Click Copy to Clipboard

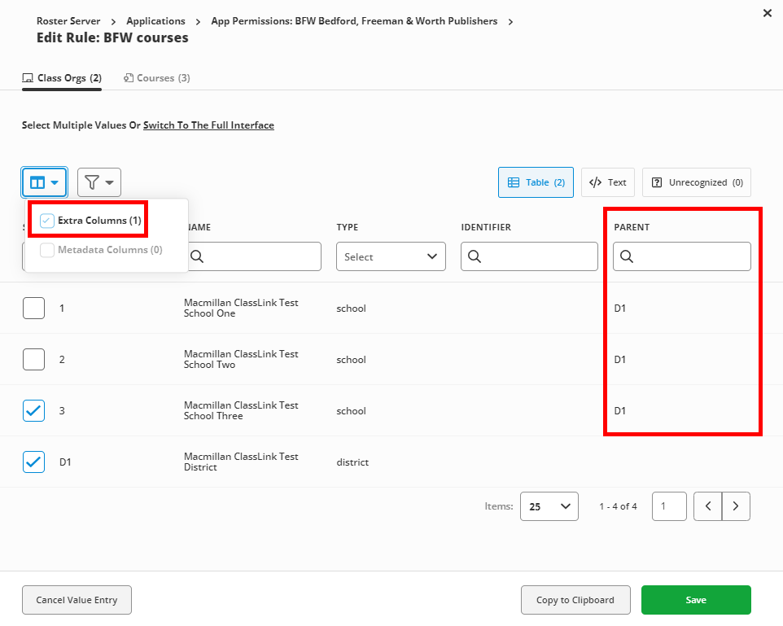[575, 600]
